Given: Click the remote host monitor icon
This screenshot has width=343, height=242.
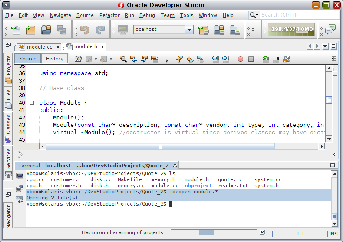Looking at the screenshot, I should coord(123,30).
